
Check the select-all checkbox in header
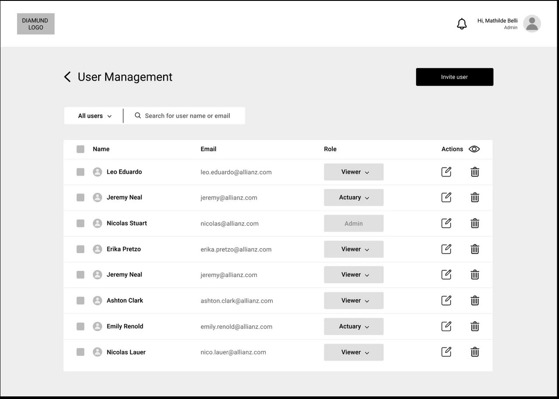point(80,149)
